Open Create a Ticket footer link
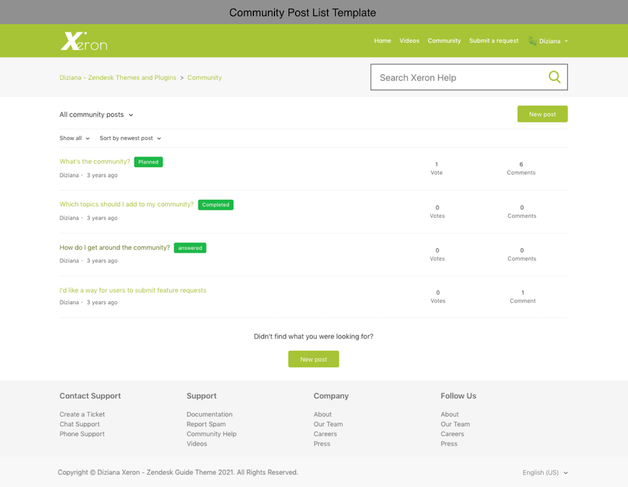628x487 pixels. (82, 414)
